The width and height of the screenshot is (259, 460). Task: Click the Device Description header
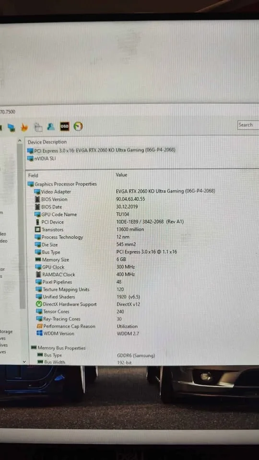47,142
